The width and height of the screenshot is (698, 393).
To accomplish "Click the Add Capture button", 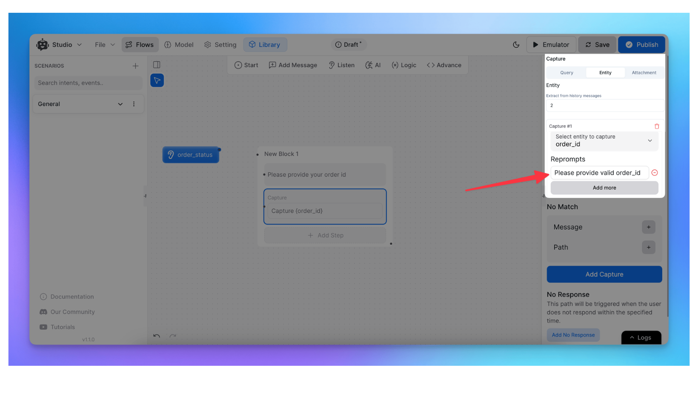I will [x=604, y=274].
